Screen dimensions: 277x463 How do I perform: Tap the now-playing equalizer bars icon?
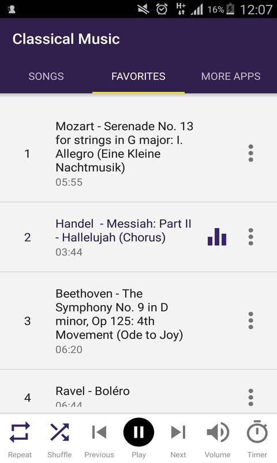(x=217, y=237)
